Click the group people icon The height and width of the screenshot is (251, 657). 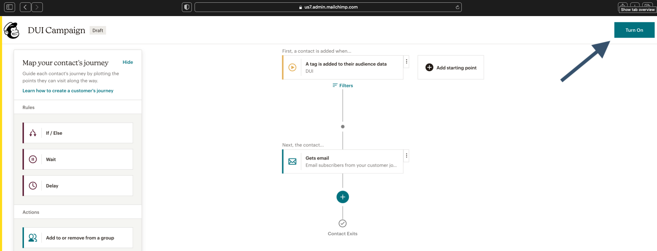tap(33, 238)
